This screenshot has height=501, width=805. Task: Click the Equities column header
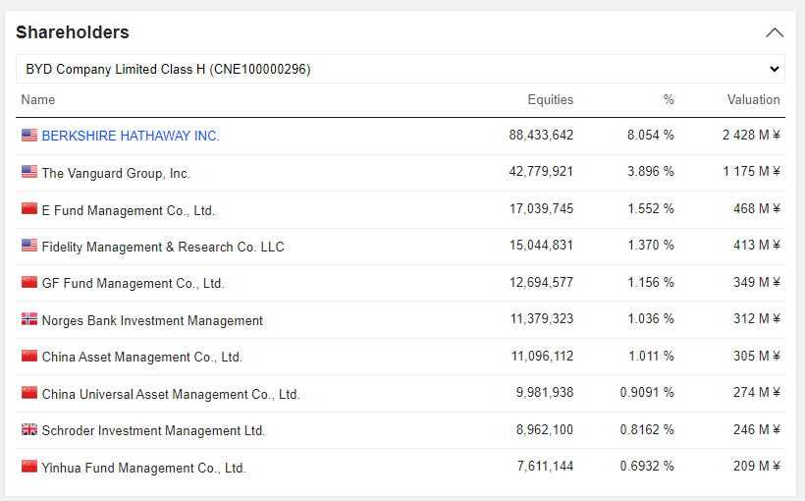[551, 99]
